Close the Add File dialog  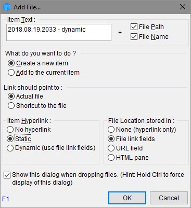pyautogui.click(x=183, y=7)
